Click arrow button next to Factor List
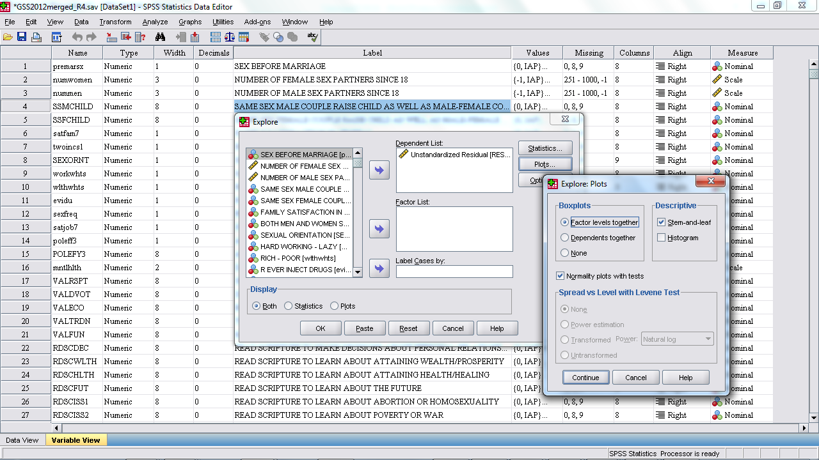 379,229
